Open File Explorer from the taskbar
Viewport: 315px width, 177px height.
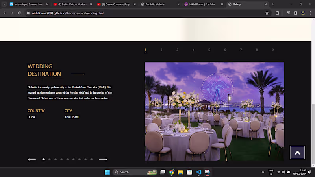[181, 172]
